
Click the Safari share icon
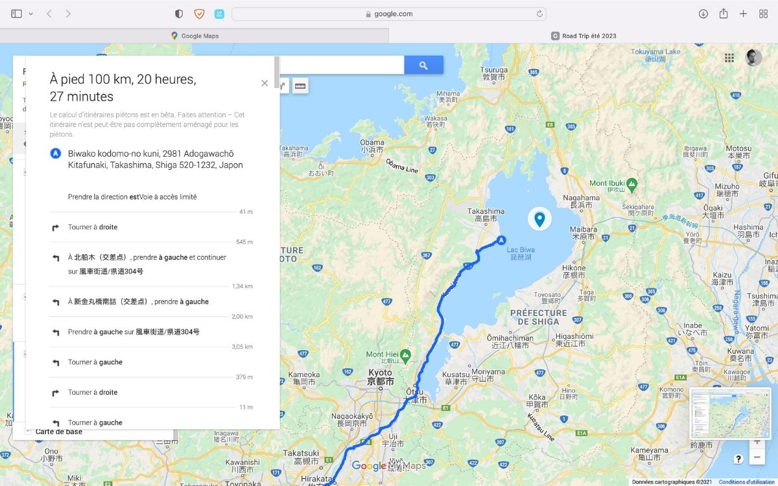pos(724,14)
